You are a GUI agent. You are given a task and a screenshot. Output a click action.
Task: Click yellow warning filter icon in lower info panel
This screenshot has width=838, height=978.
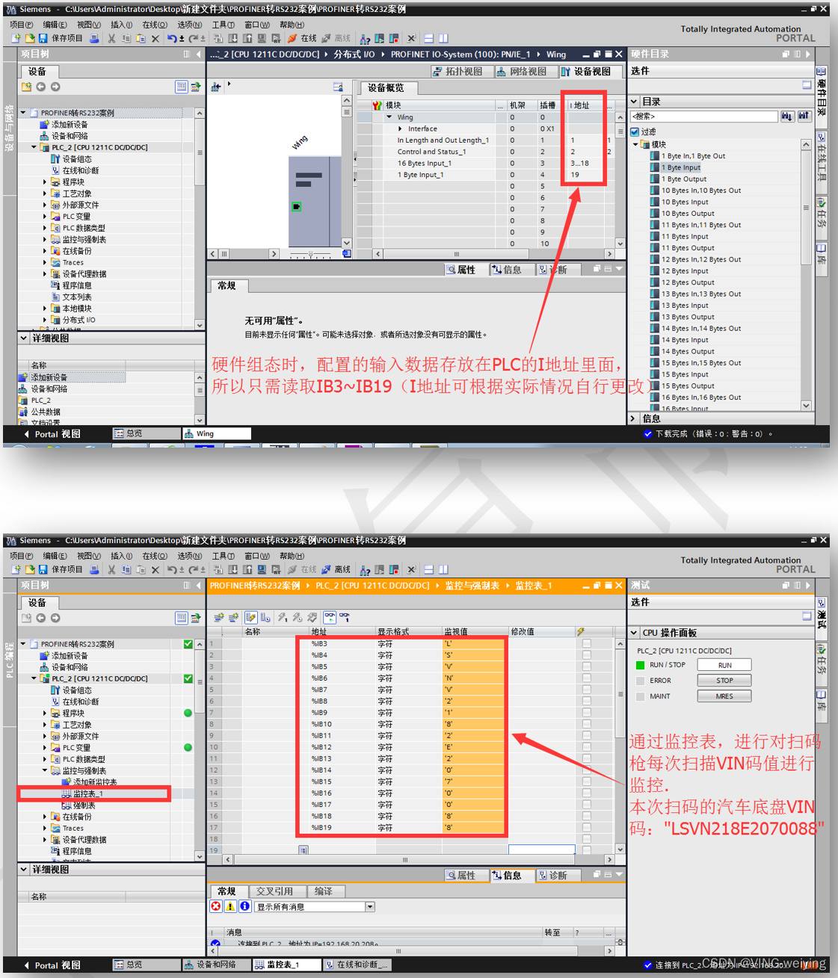tap(230, 906)
